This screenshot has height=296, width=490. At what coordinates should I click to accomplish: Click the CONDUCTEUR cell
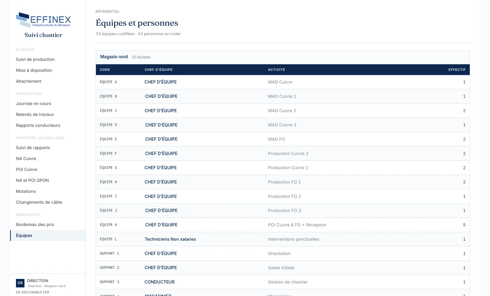point(160,282)
